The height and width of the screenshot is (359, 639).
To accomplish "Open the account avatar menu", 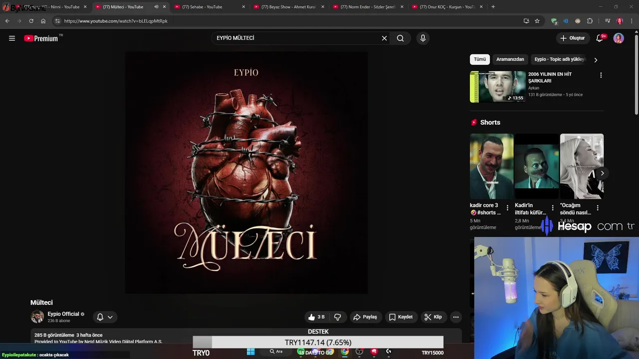I will (x=619, y=38).
